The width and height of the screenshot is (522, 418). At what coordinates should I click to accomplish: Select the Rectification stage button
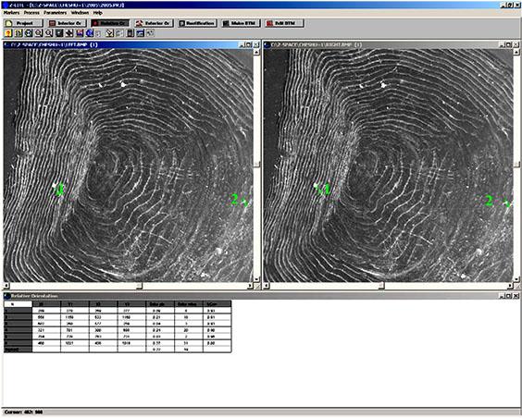pos(197,23)
